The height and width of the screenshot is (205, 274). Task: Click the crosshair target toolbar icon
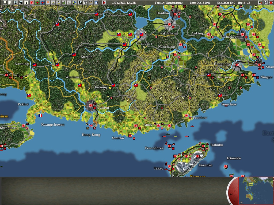tap(80, 3)
